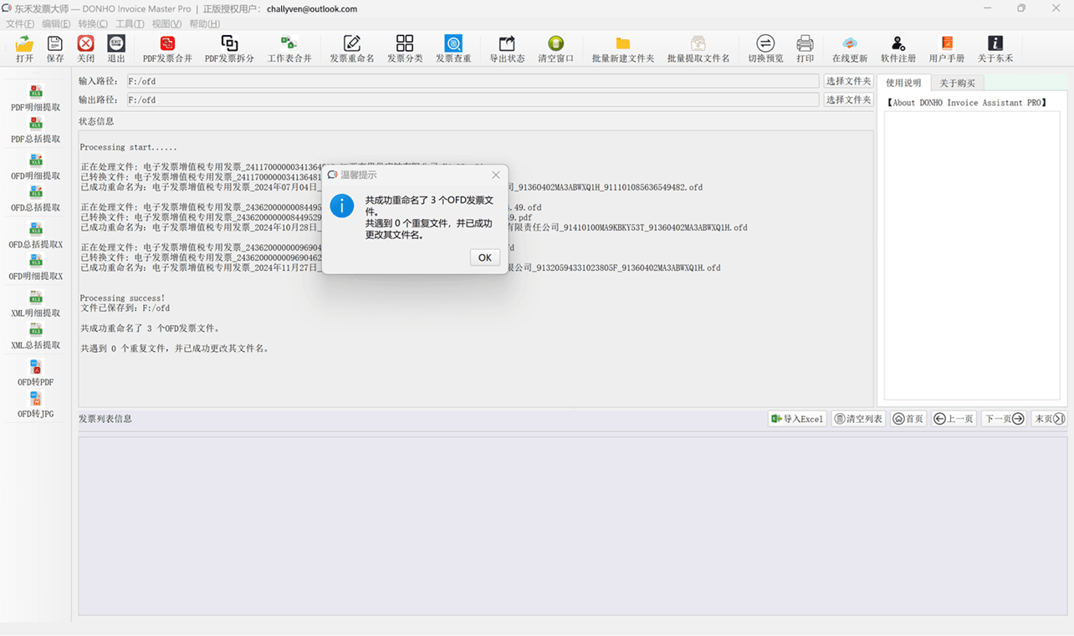Click '【About DONHO Invoice Assistant PRO】' heading

tap(966, 103)
